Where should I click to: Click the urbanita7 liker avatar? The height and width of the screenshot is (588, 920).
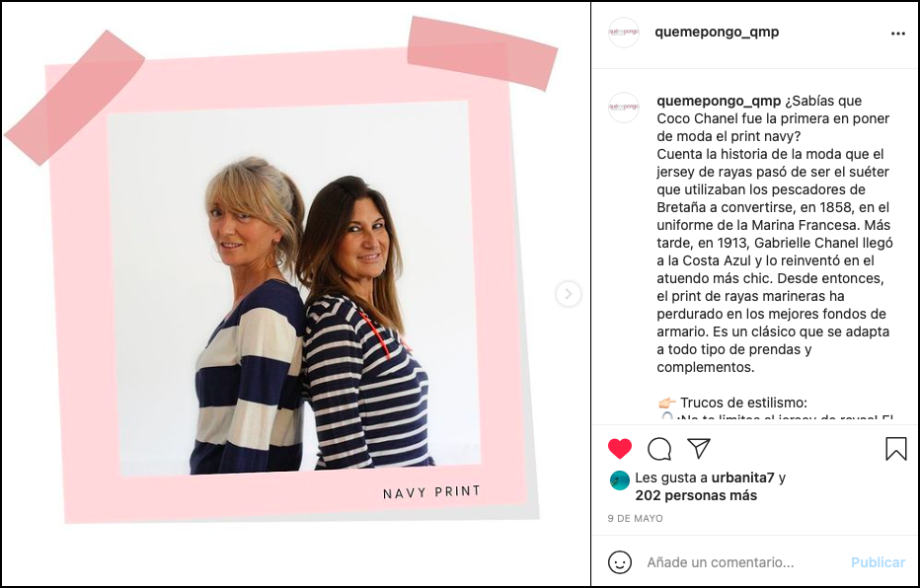[x=620, y=480]
